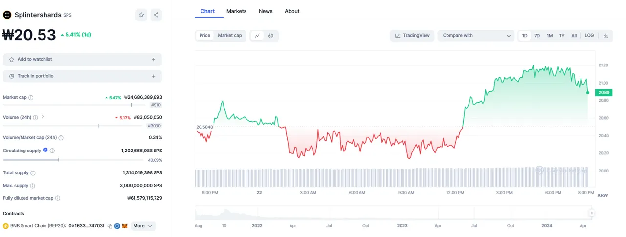Set chart range to 1Y
The height and width of the screenshot is (237, 626).
(x=562, y=36)
